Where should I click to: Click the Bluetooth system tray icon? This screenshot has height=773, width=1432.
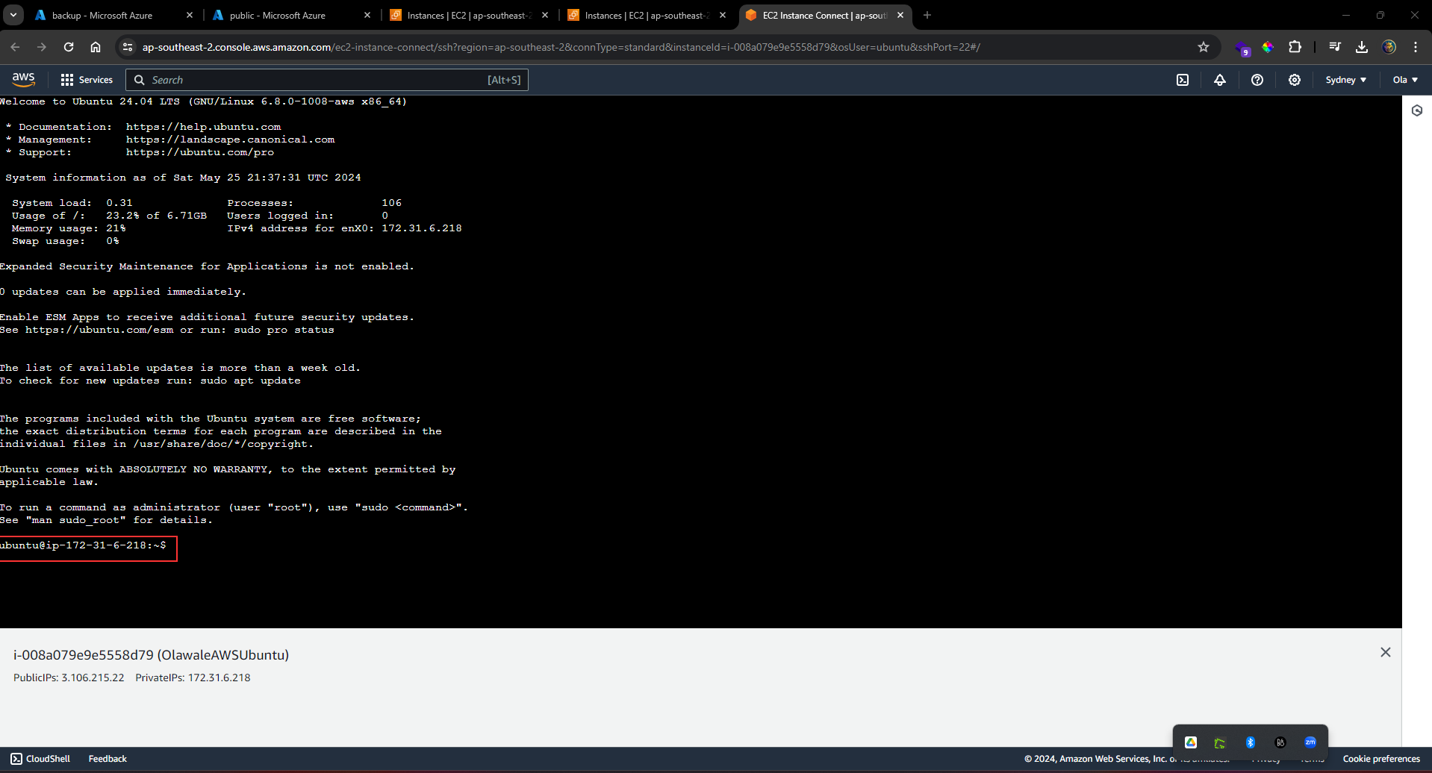click(1251, 742)
